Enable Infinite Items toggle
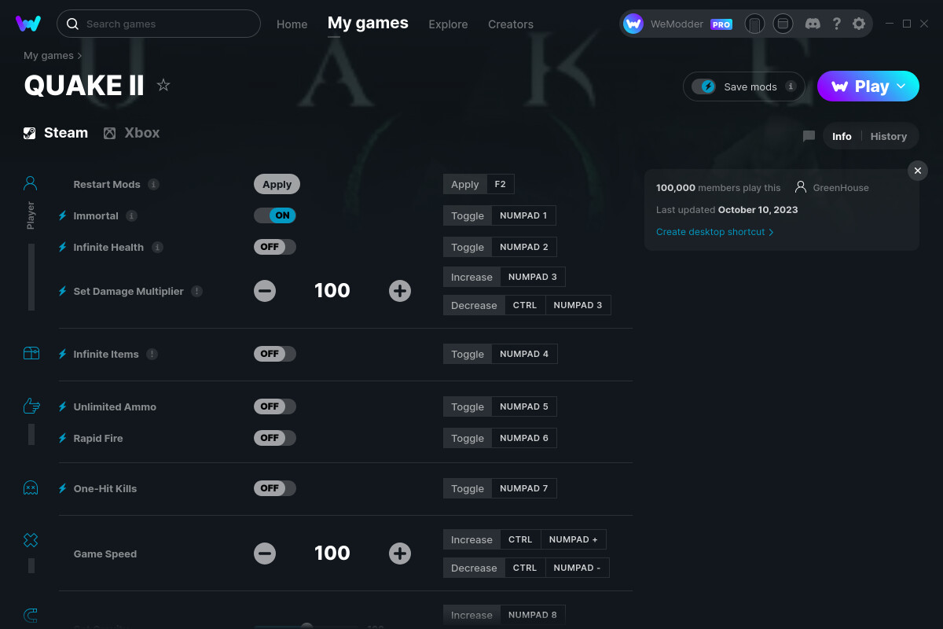The image size is (943, 629). [275, 354]
